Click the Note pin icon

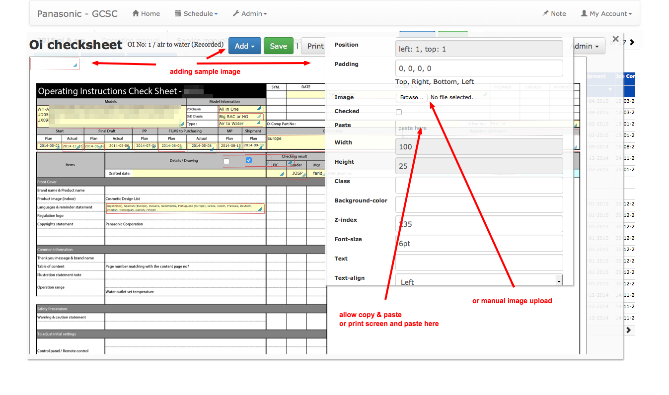545,14
